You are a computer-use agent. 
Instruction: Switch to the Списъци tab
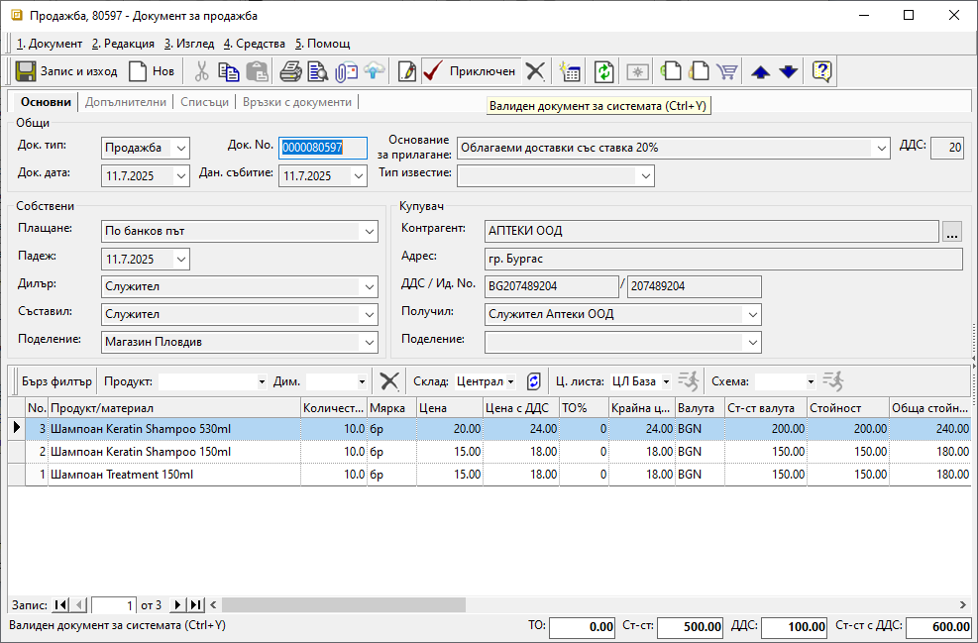tap(204, 102)
